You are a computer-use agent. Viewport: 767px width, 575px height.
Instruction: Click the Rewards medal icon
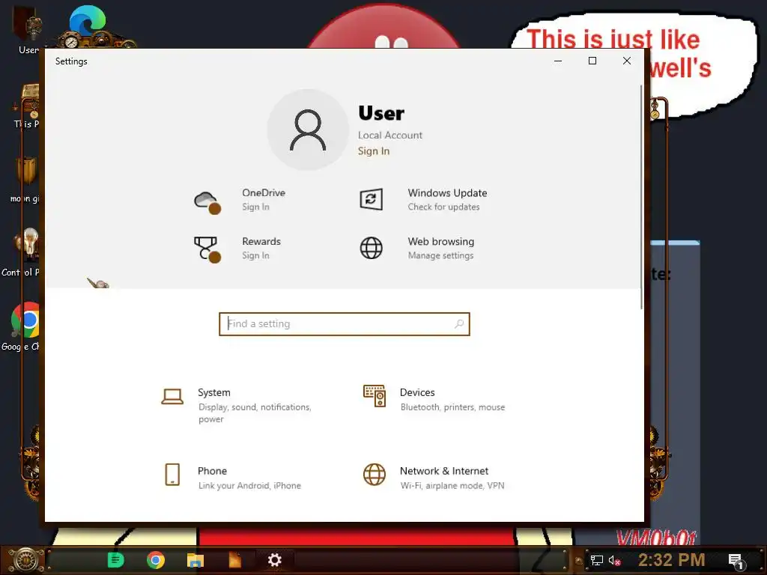(207, 250)
